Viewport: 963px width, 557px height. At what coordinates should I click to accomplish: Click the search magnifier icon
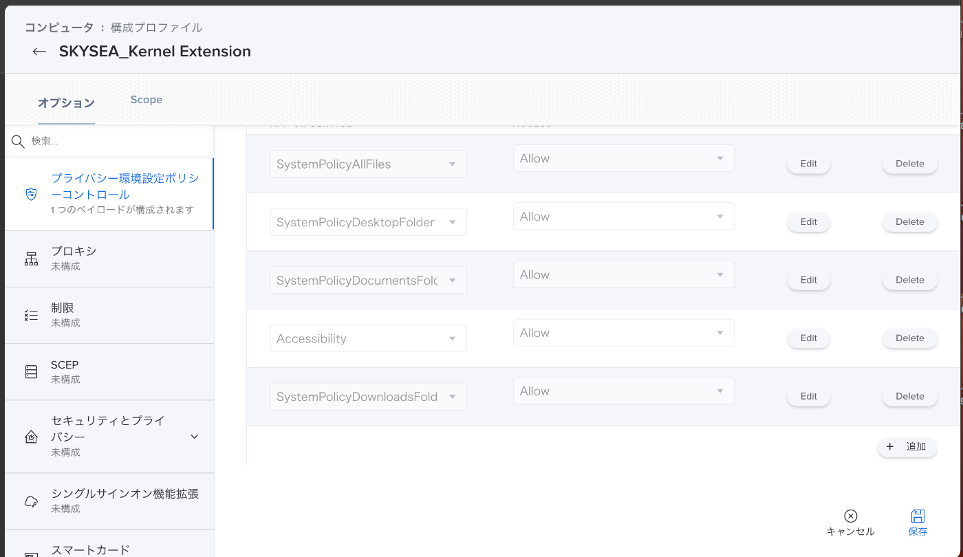tap(19, 142)
